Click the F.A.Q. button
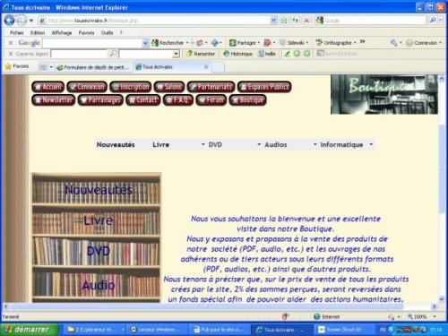Screen dimensions: 448x336 click(178, 100)
